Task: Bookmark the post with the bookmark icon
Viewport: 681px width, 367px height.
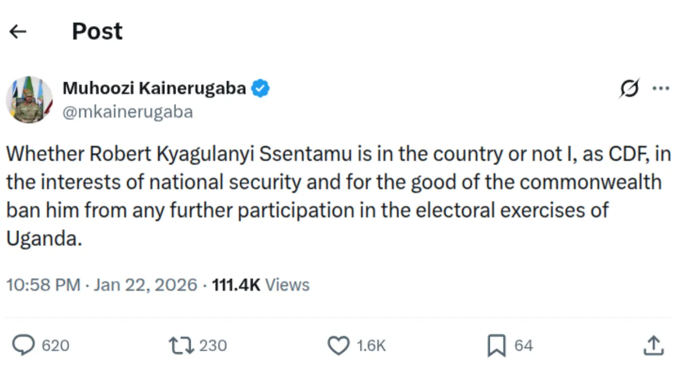Action: pos(496,346)
